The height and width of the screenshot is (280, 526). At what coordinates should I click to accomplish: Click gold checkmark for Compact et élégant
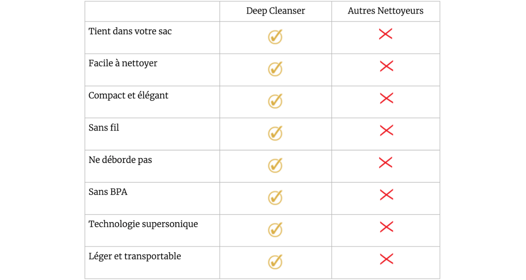pos(275,101)
